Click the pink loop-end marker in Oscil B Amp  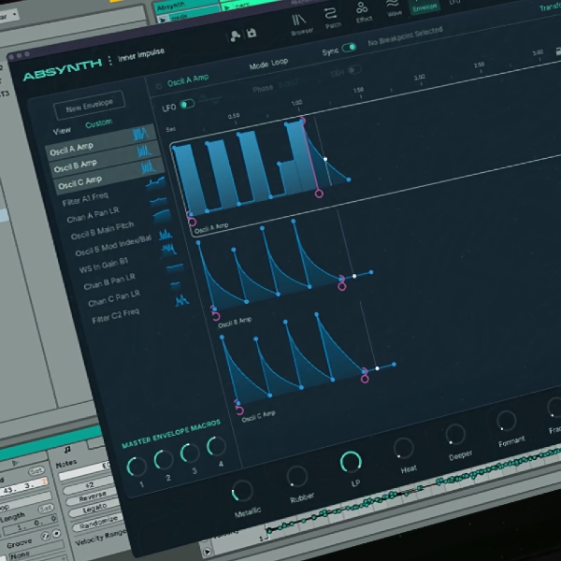click(342, 286)
